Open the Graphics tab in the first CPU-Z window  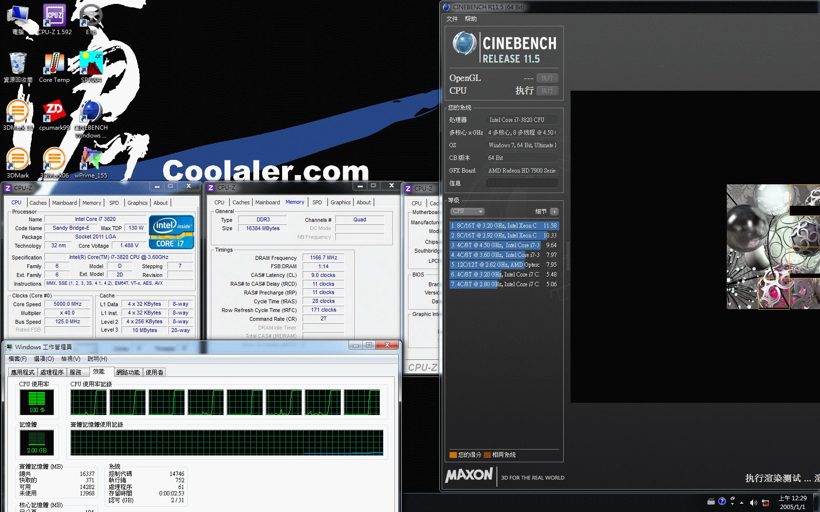(138, 203)
